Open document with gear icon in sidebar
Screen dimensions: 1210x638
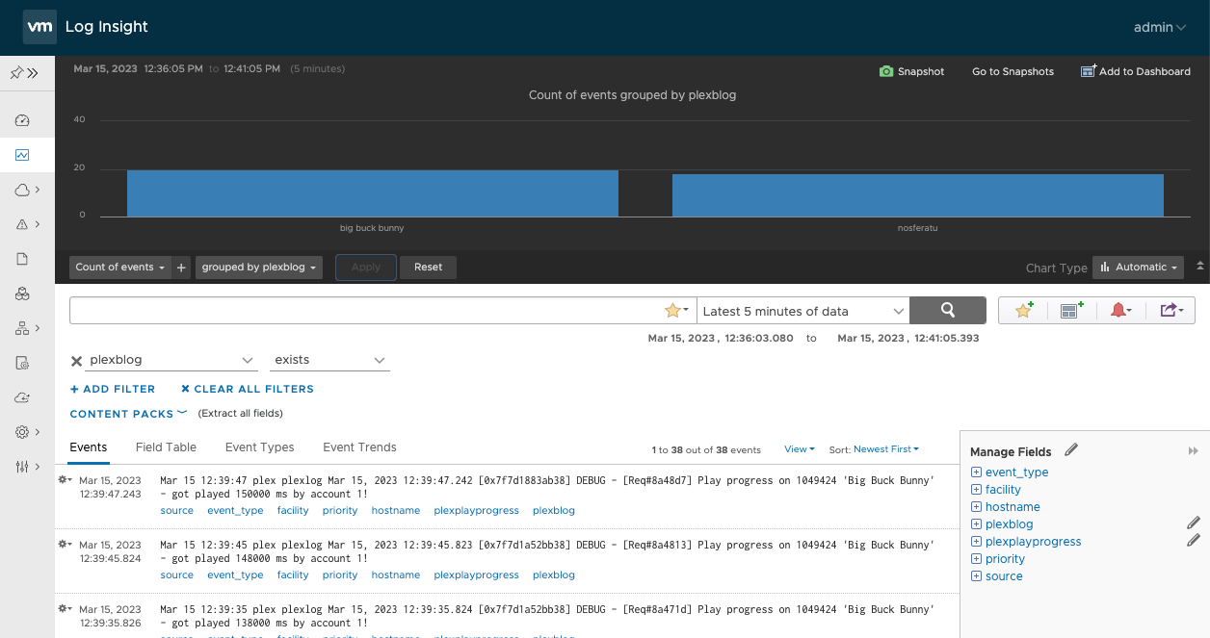point(22,363)
